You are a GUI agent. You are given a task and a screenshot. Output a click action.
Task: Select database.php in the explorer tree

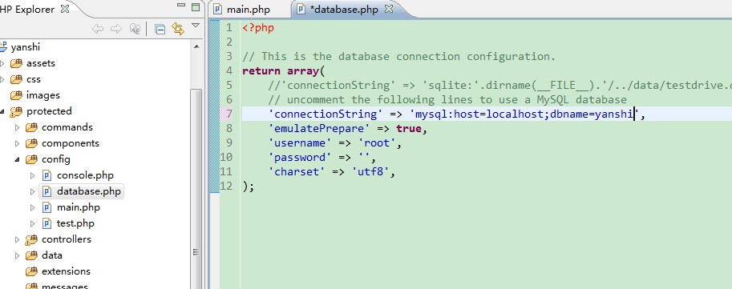pyautogui.click(x=89, y=191)
